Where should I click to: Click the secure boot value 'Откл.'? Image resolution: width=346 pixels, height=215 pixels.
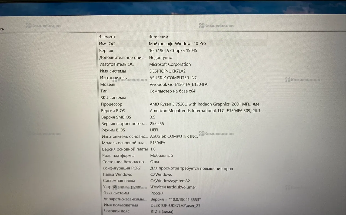pos(155,162)
